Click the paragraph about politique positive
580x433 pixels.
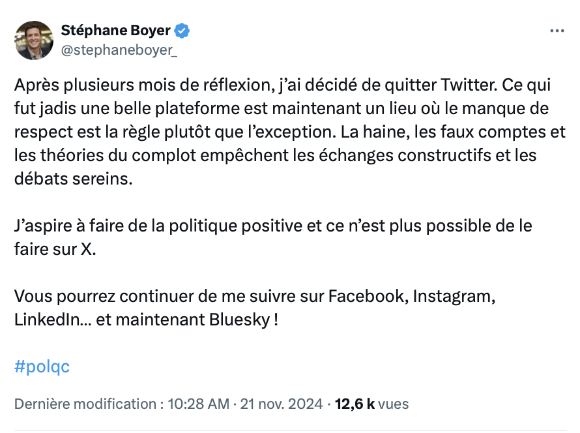click(273, 237)
